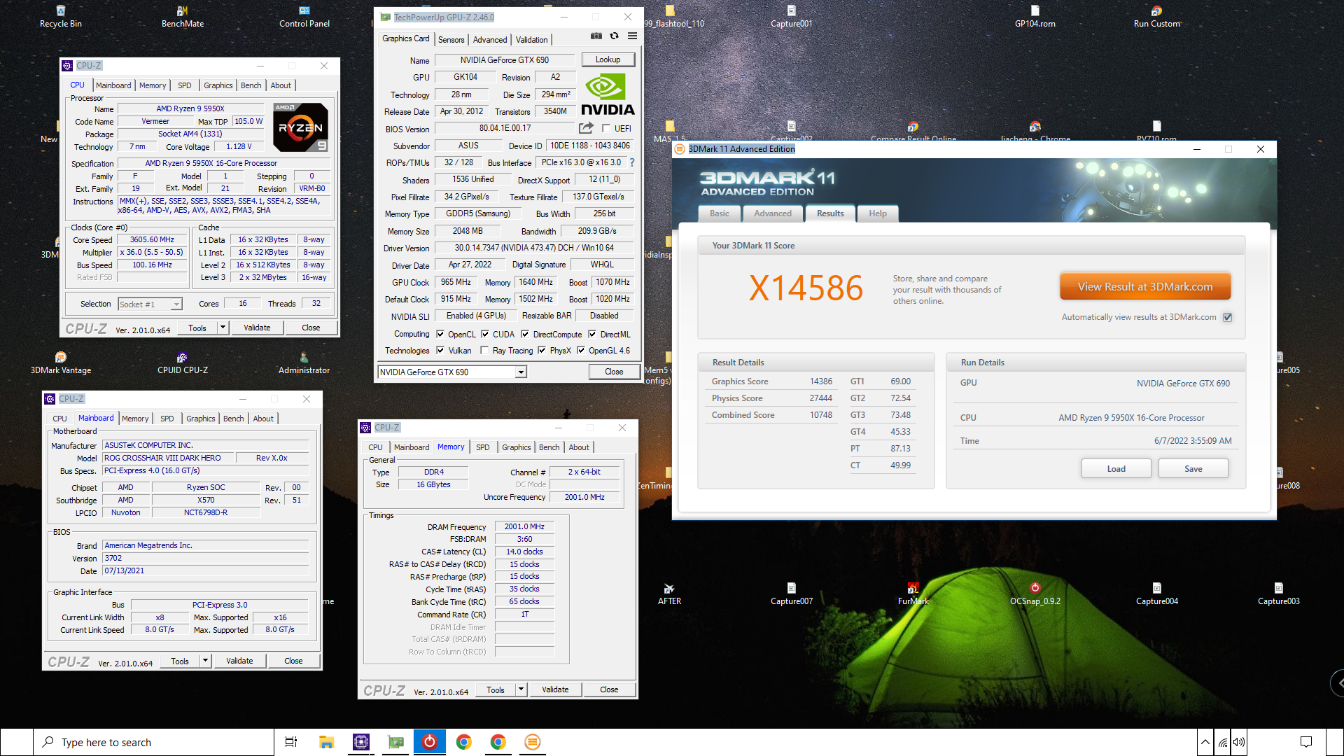Toggle Vulkan checkbox in GPU-Z
The image size is (1344, 756).
[440, 351]
